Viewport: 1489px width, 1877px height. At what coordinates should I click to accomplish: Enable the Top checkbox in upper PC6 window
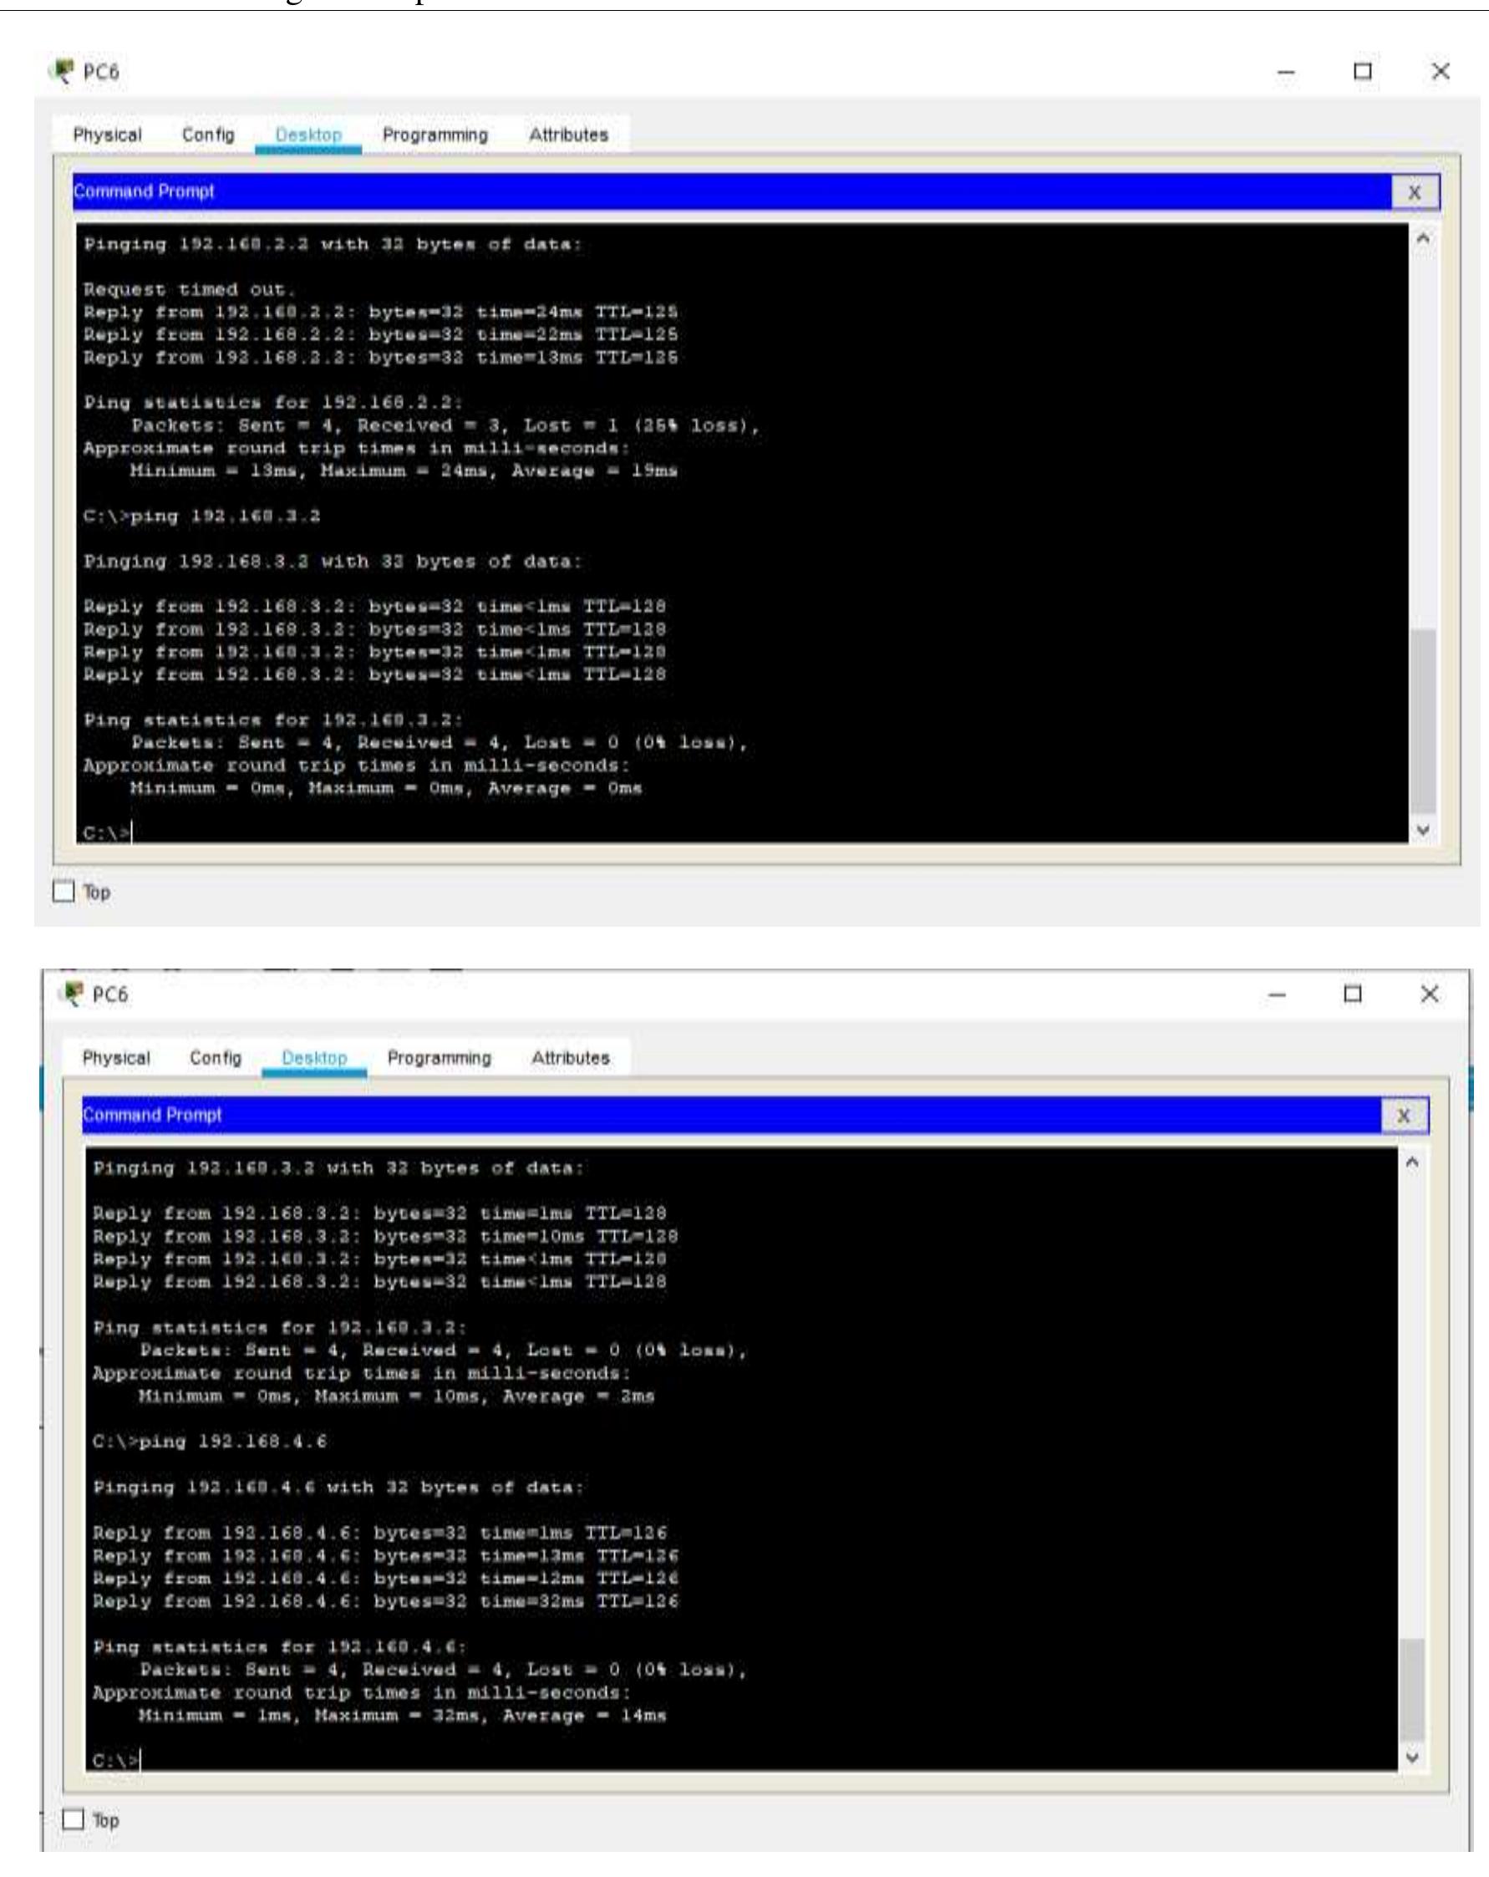[x=64, y=892]
